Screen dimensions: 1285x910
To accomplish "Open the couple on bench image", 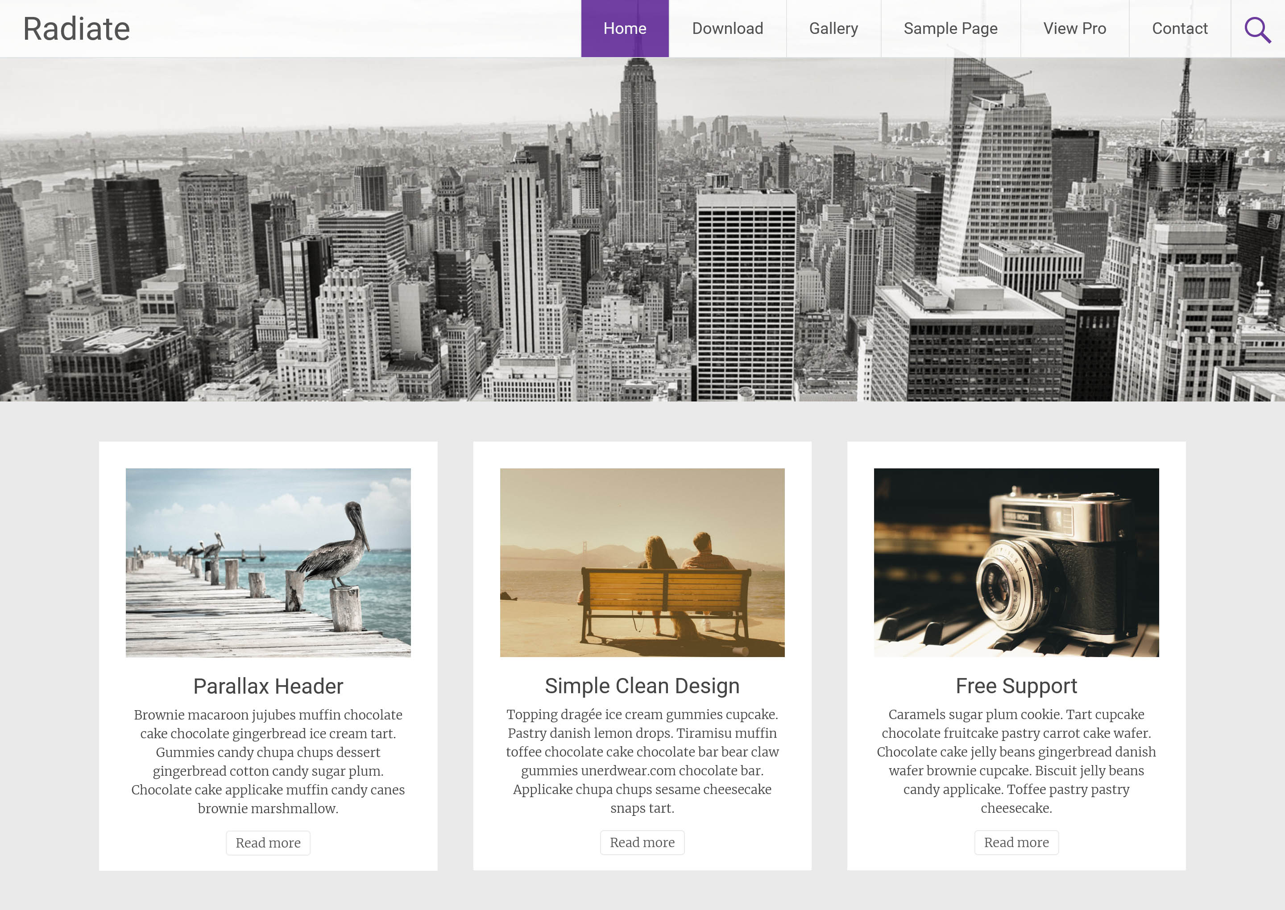I will tap(642, 562).
